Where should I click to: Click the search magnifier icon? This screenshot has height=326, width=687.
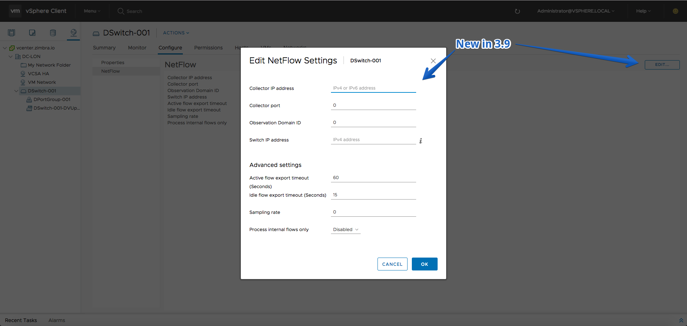121,11
